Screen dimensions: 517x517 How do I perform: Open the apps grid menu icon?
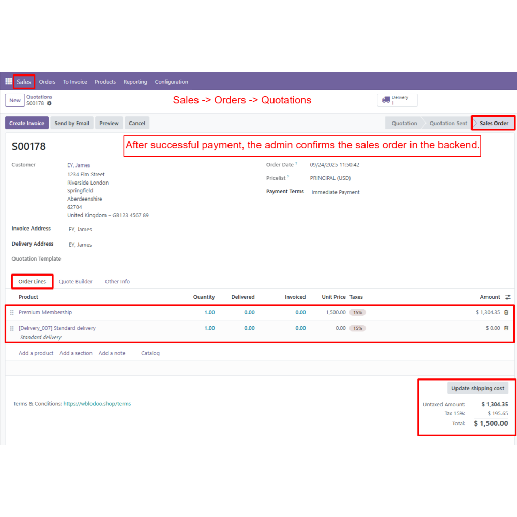point(9,82)
